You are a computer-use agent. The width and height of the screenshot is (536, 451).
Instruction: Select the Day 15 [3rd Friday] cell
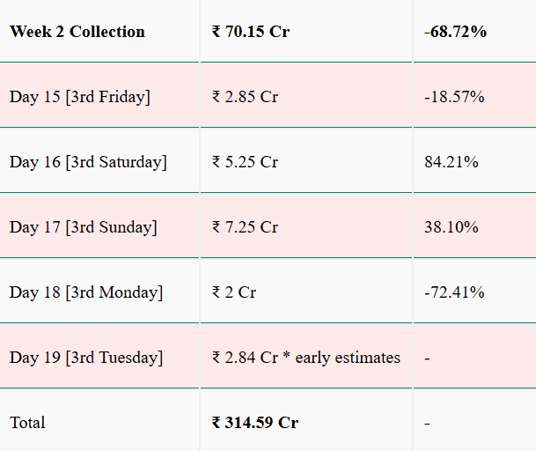click(x=80, y=97)
